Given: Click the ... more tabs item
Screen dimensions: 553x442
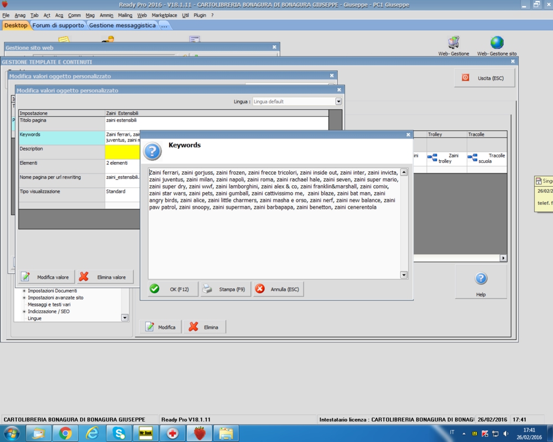Looking at the screenshot, I should [x=164, y=25].
